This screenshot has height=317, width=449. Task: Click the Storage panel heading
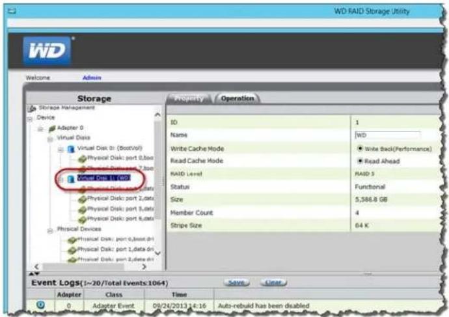tap(94, 98)
